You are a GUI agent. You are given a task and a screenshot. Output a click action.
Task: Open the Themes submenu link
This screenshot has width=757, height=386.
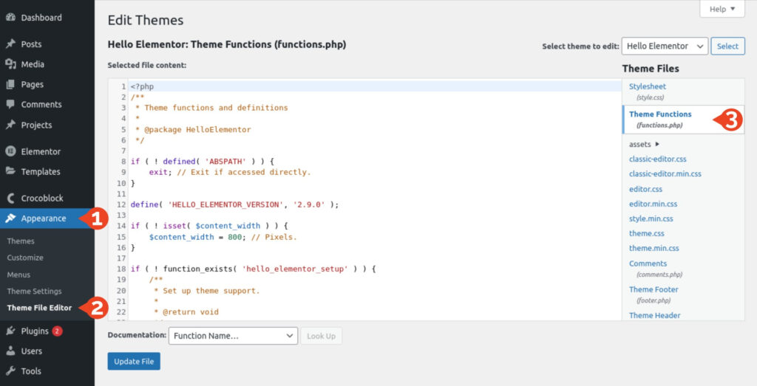[x=21, y=241]
